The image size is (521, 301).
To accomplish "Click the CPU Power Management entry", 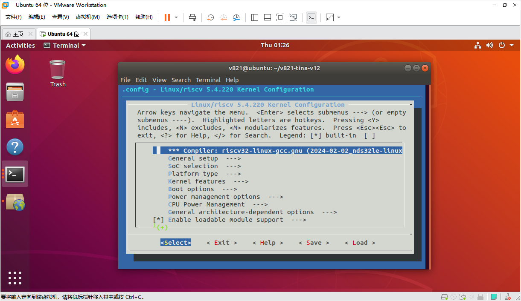I will pyautogui.click(x=218, y=204).
